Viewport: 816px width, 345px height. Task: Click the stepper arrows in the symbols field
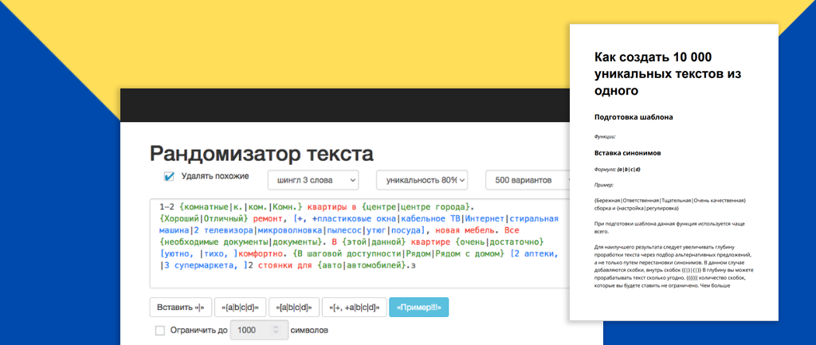[276, 330]
